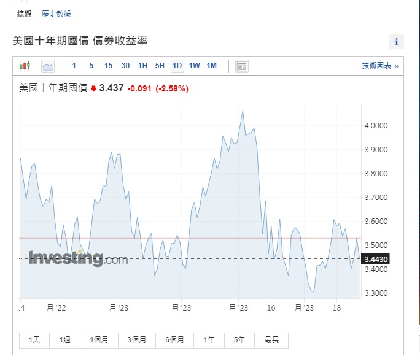Select the 1M interval
Viewport: 420px width, 359px height.
pyautogui.click(x=211, y=66)
